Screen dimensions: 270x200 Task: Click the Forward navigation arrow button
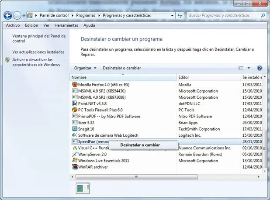[17, 16]
